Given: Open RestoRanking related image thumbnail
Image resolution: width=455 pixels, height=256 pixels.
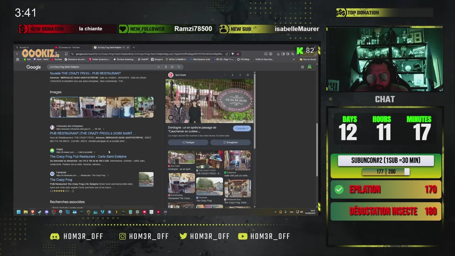Looking at the screenshot, I should coord(181,183).
